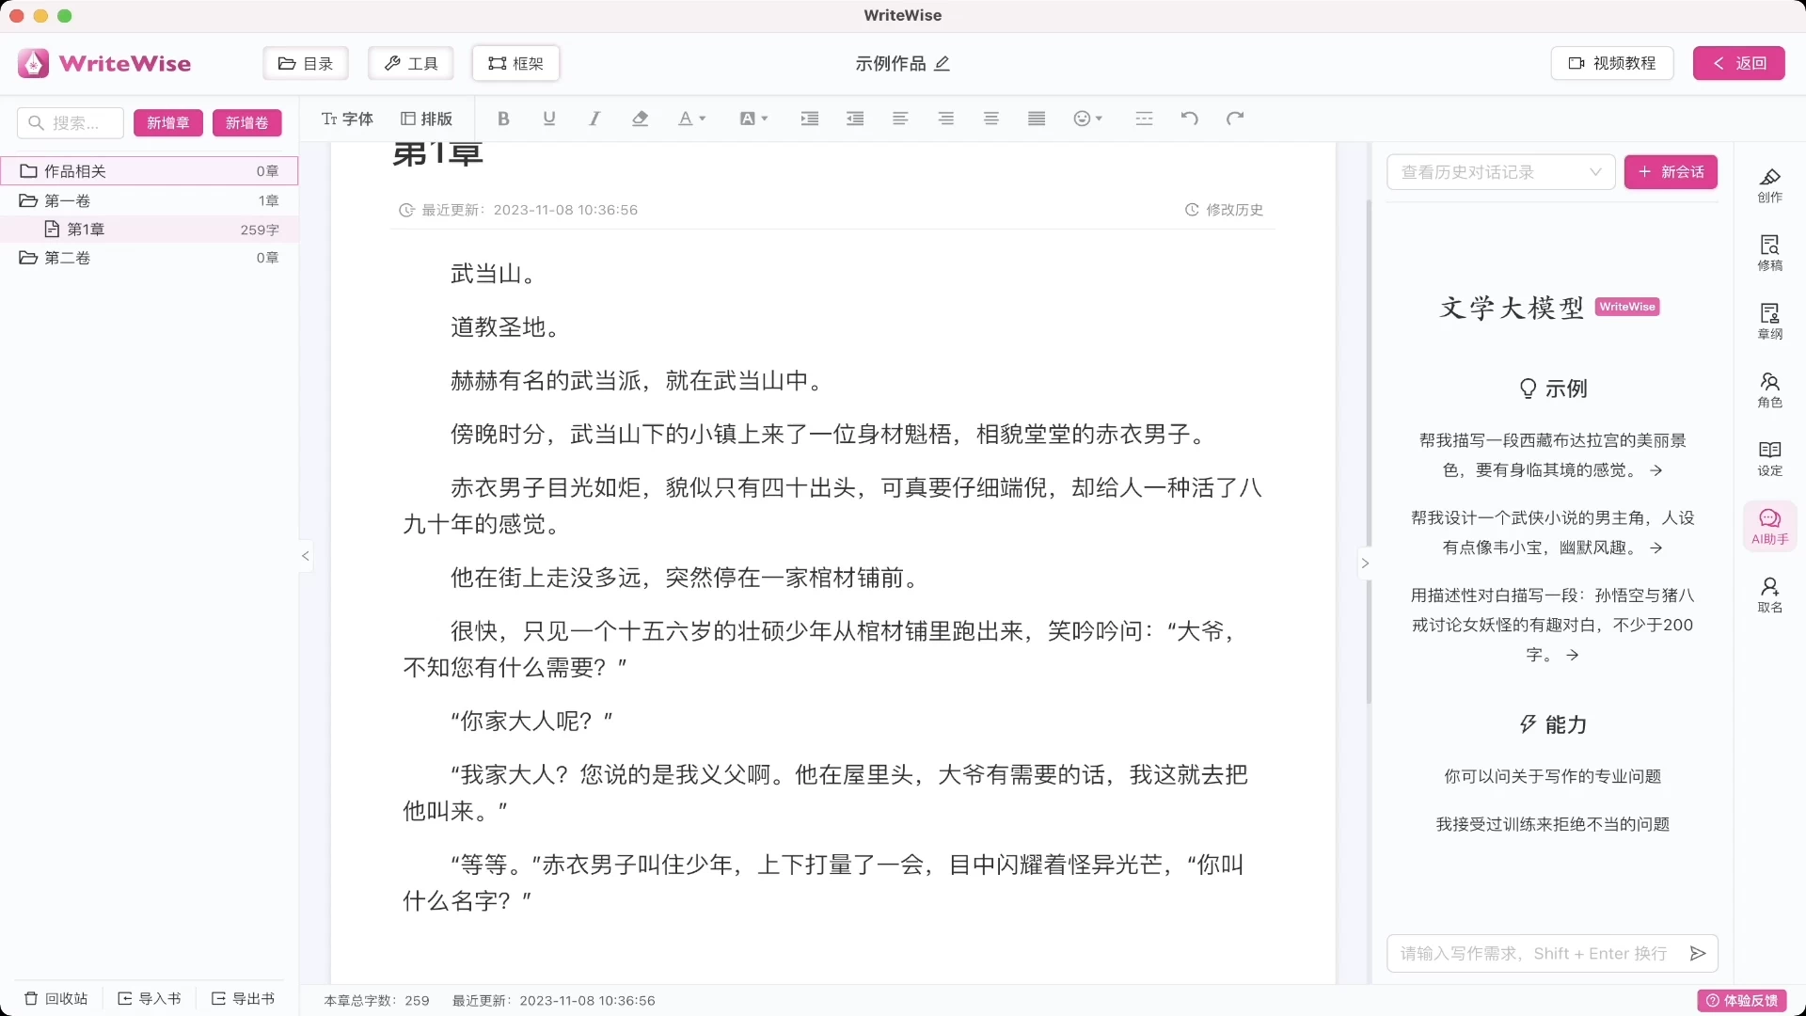Edit the 示例作品 title pencil icon
This screenshot has height=1016, width=1806.
[943, 63]
